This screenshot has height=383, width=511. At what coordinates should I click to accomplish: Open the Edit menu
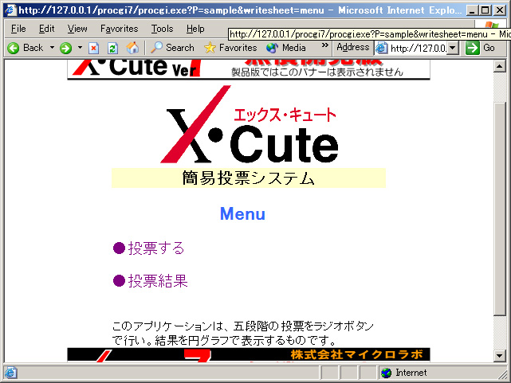click(46, 29)
